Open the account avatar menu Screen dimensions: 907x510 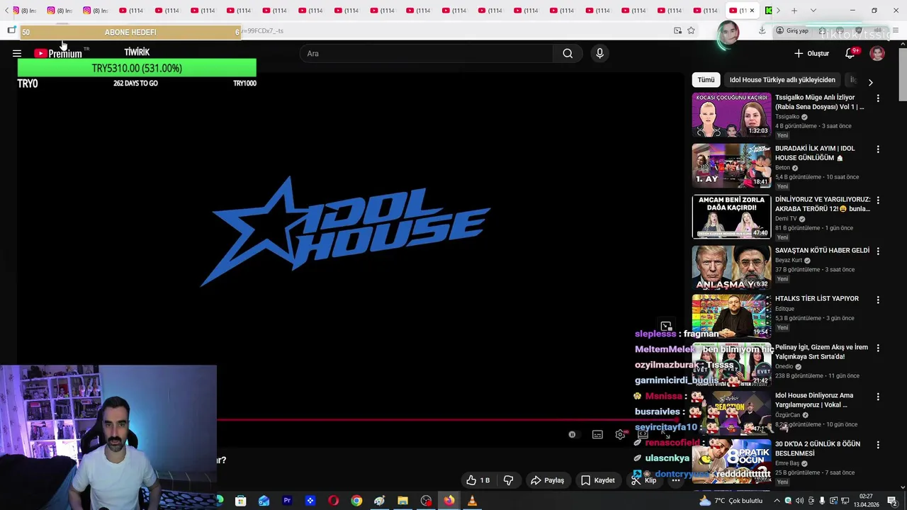click(x=877, y=53)
